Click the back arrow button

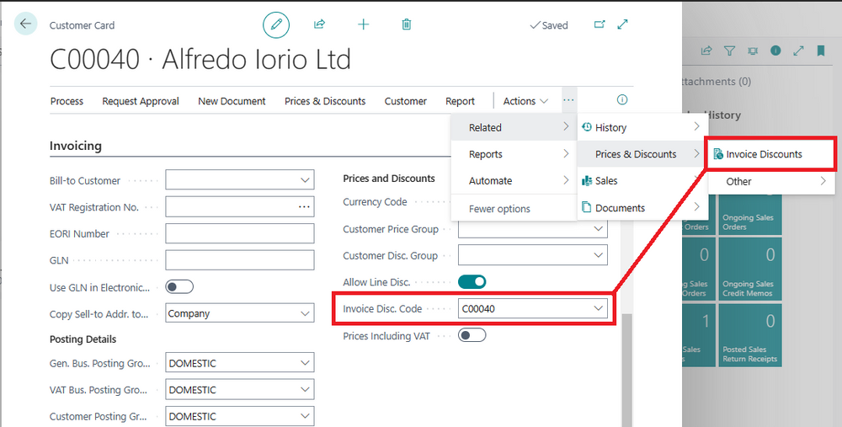25,24
